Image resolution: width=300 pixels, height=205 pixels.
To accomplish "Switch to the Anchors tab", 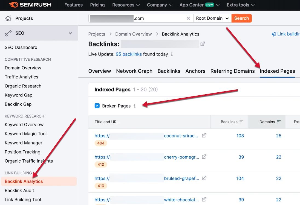I will 195,71.
